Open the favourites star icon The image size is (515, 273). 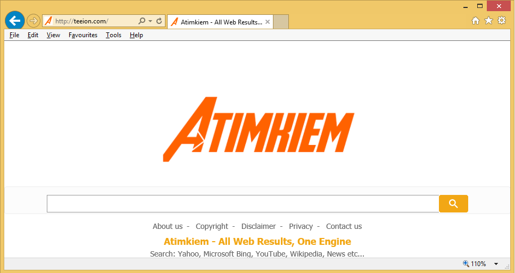[489, 21]
